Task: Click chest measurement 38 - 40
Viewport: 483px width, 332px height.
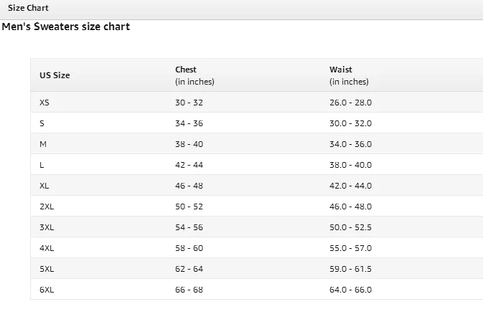Action: click(x=189, y=144)
